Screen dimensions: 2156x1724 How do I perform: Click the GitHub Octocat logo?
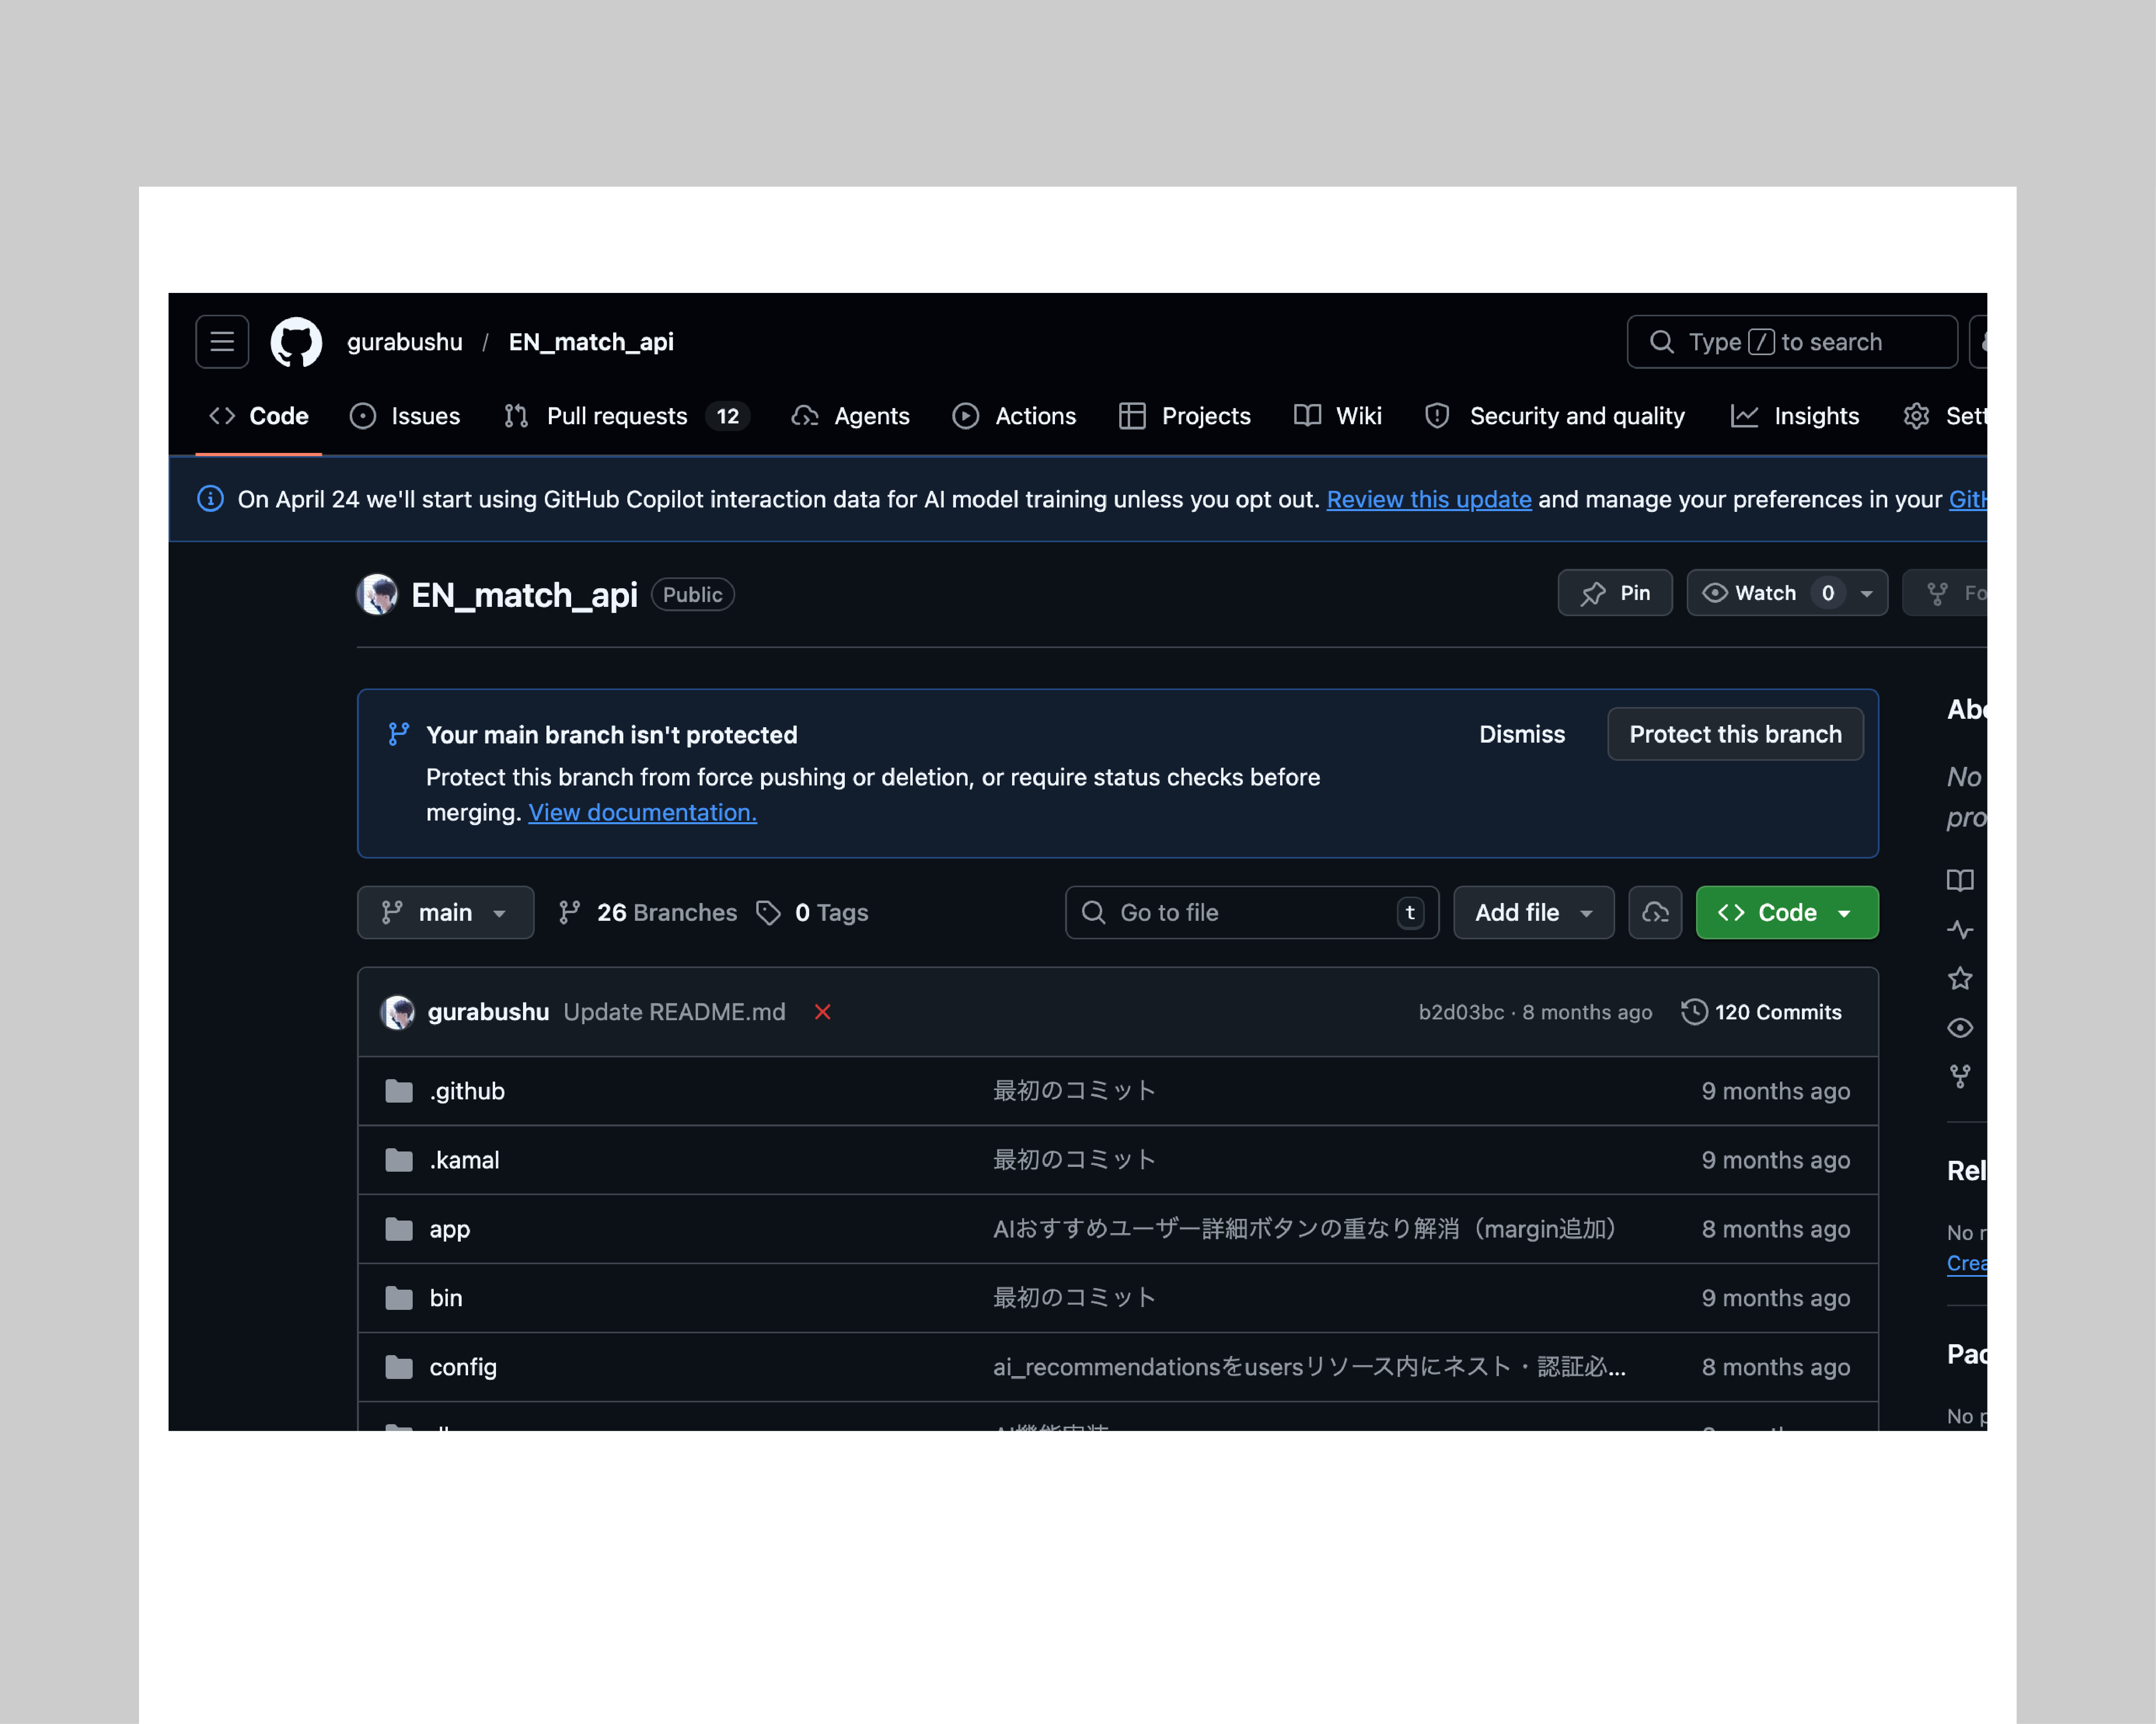click(x=296, y=342)
